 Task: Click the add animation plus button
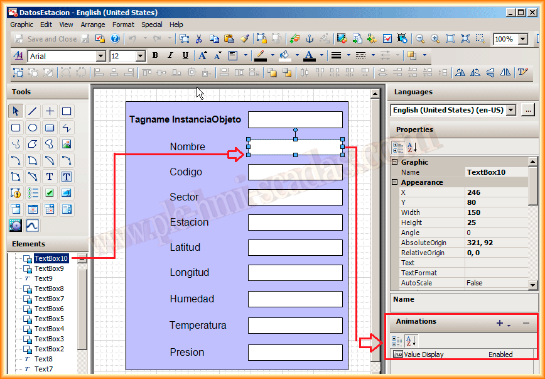pos(500,323)
